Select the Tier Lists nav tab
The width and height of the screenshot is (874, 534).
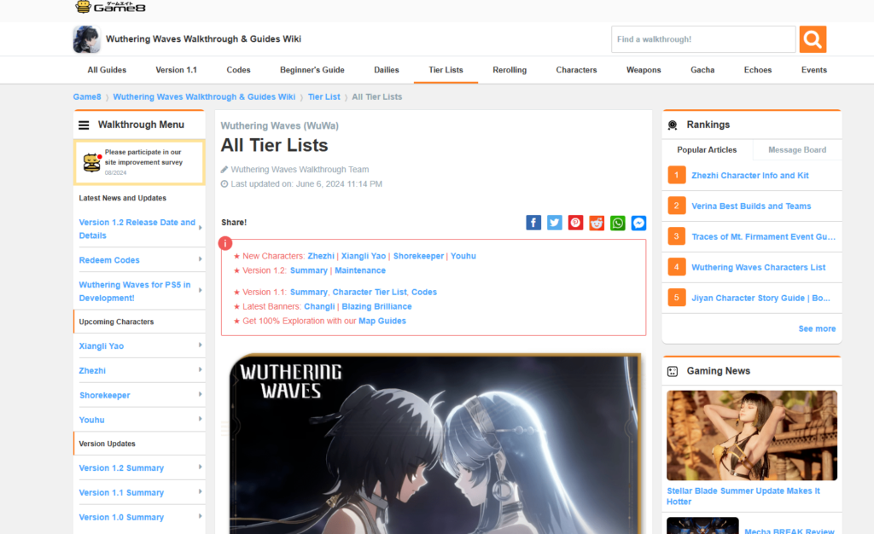tap(446, 70)
